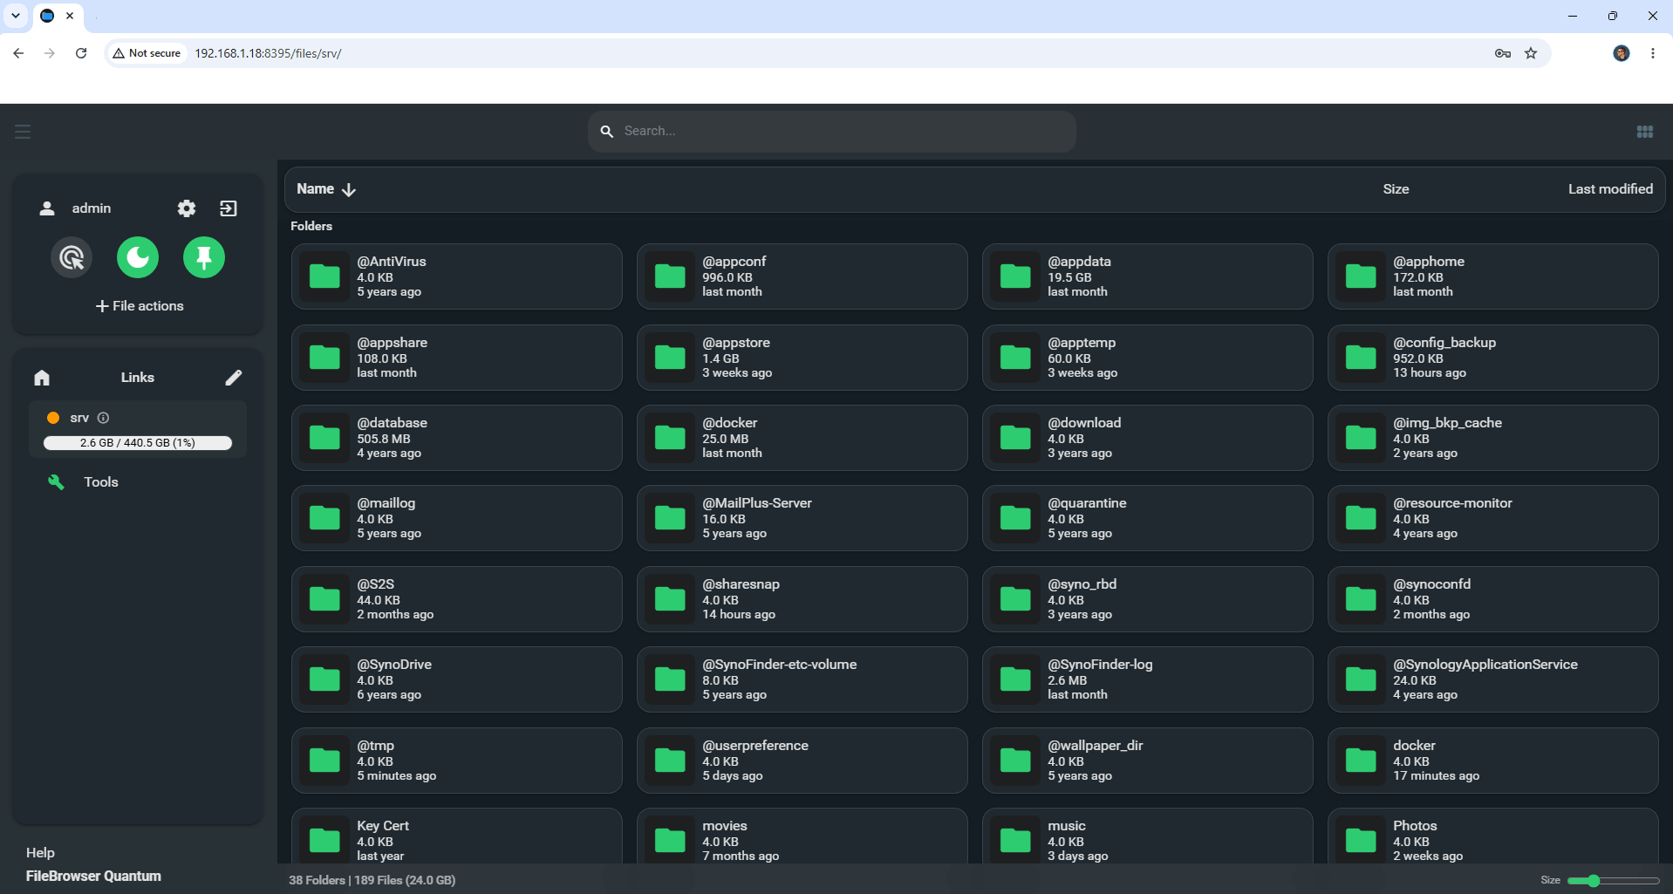Click the FileBrowser Quantum link

(93, 876)
